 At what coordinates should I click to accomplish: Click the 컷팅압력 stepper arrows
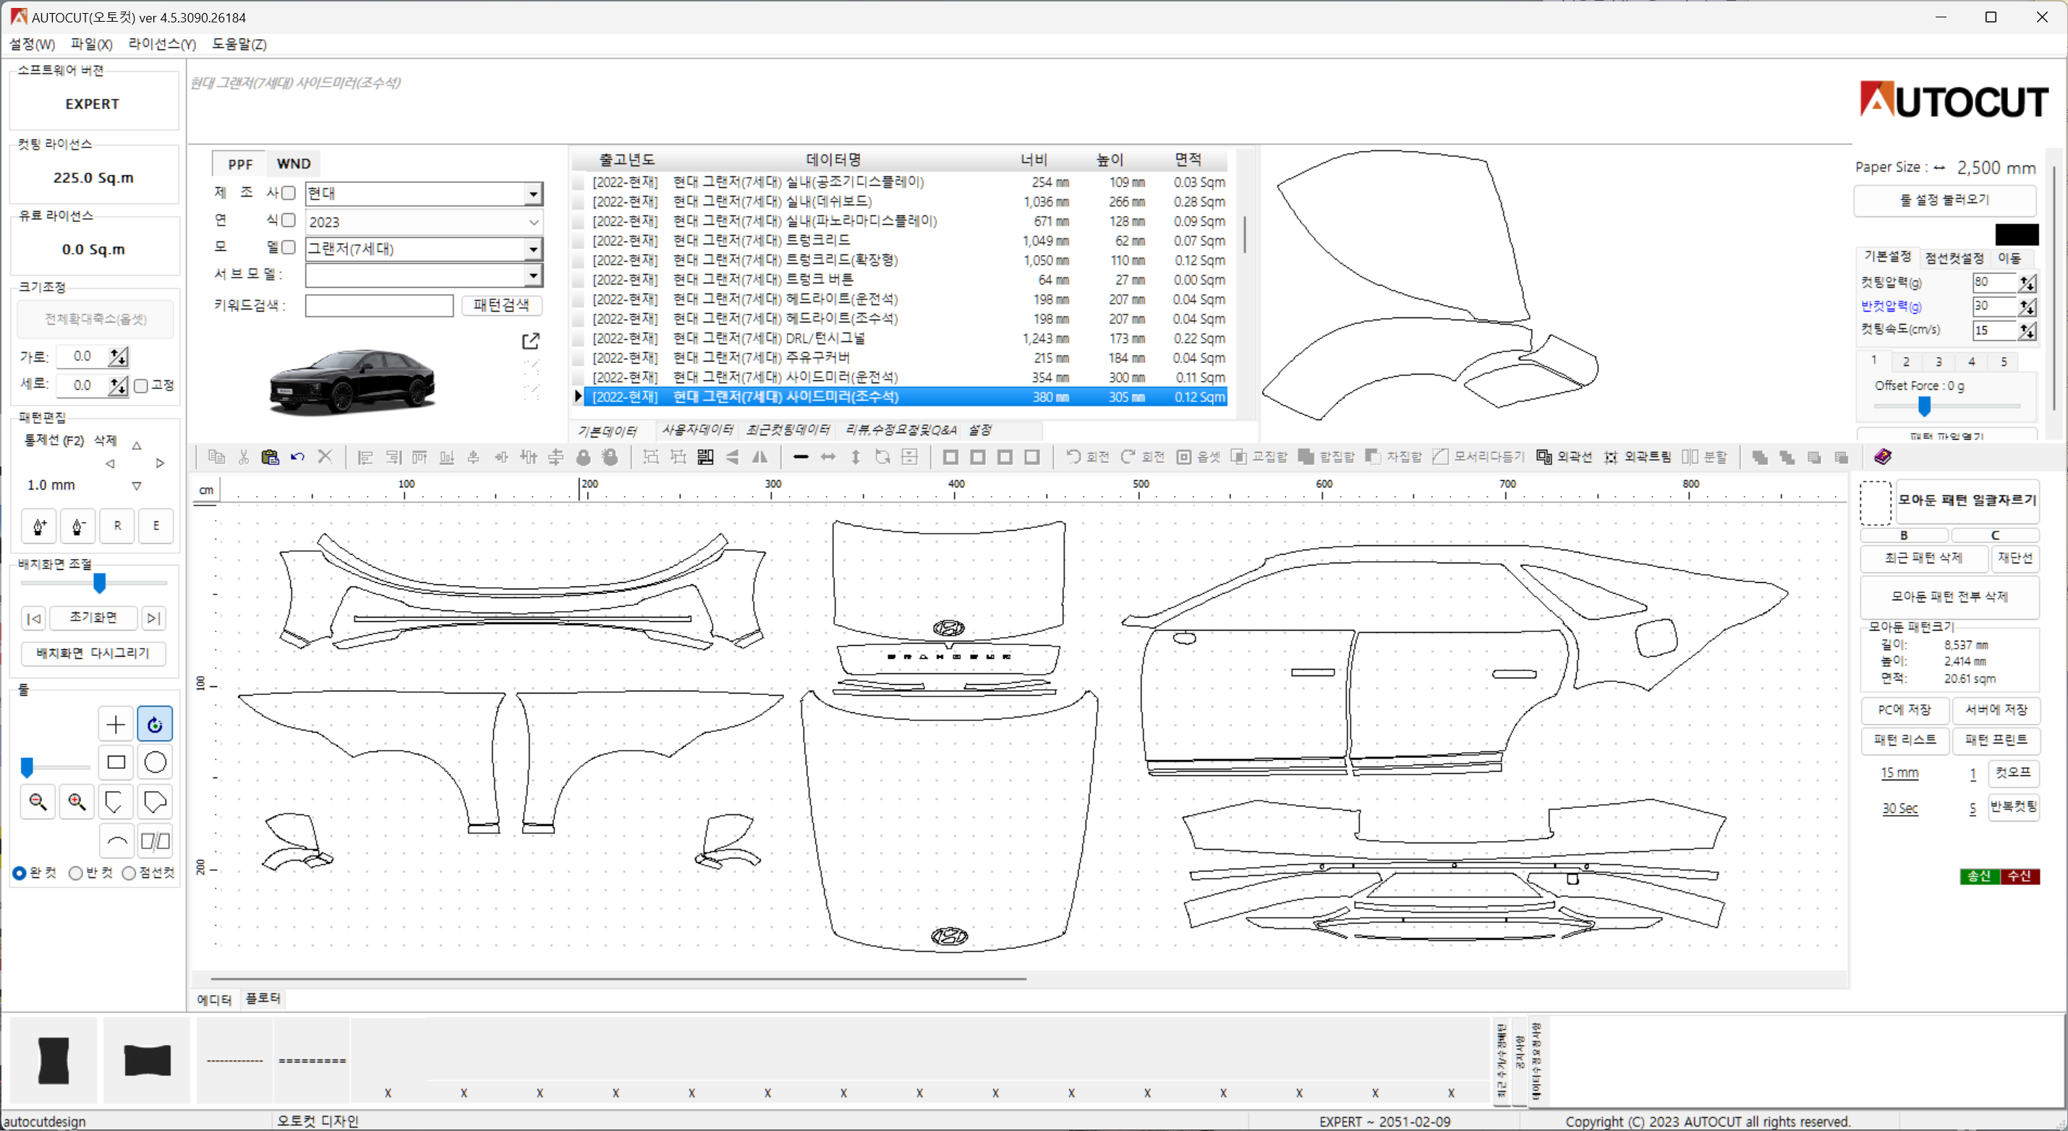(x=2027, y=283)
